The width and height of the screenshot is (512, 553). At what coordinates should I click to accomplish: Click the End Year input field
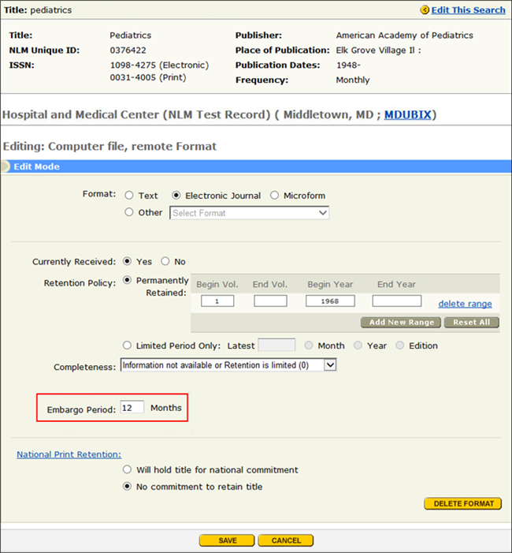(x=397, y=301)
